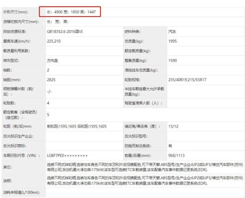Select the approach/departure angle value 13/12
The height and width of the screenshot is (198, 245).
point(173,126)
